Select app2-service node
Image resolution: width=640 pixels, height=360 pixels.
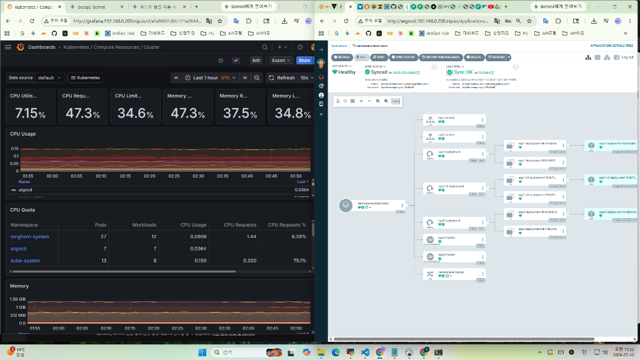pos(454,137)
